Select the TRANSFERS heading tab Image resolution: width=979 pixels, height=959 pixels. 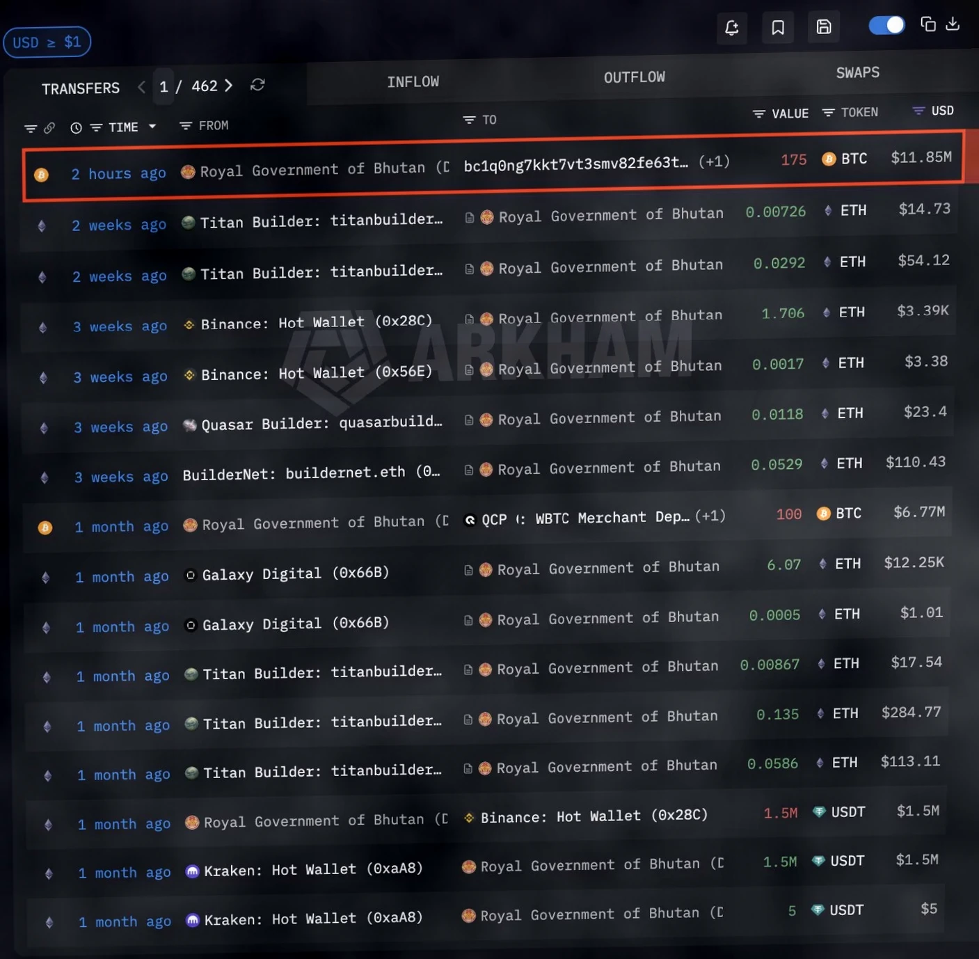81,88
